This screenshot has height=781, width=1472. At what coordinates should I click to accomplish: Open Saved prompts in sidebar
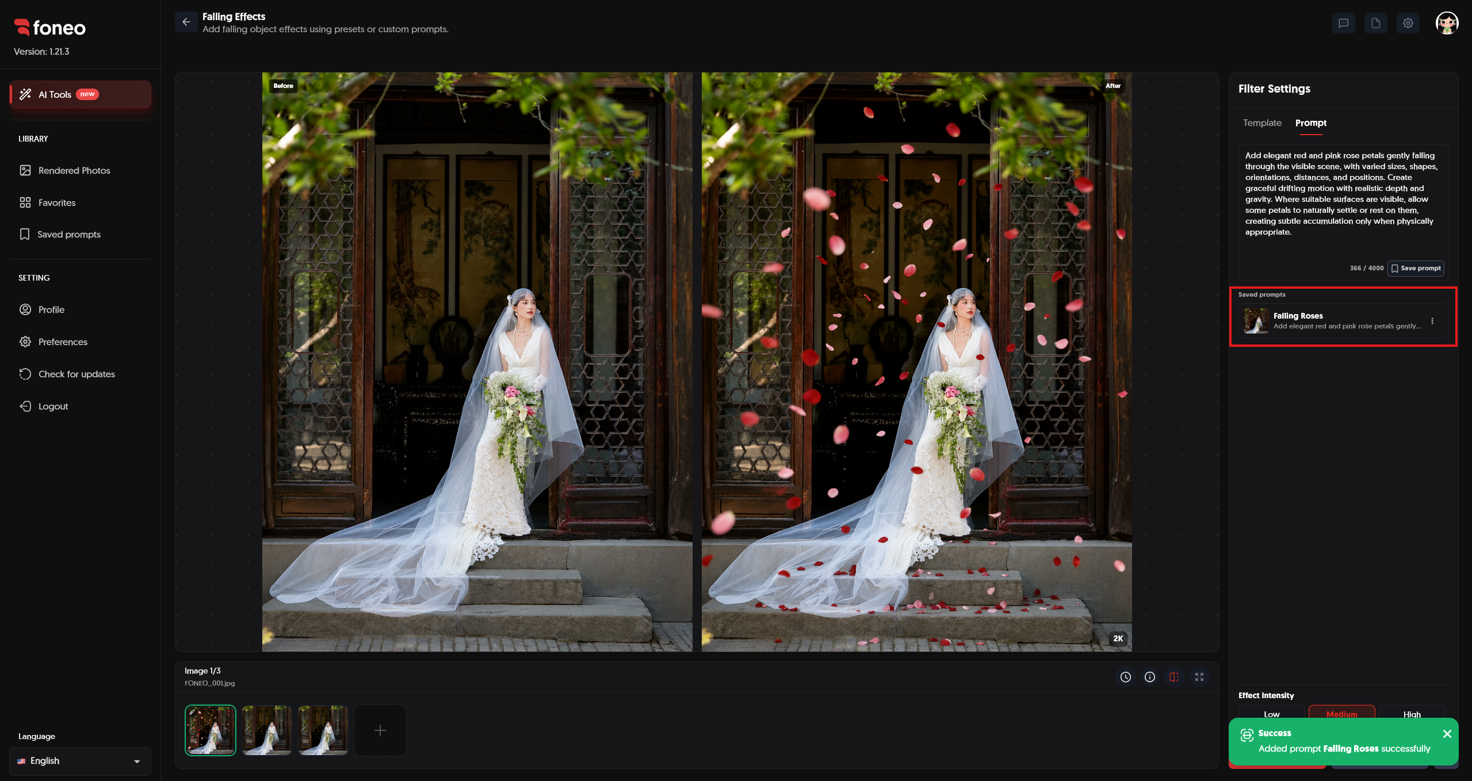point(81,234)
